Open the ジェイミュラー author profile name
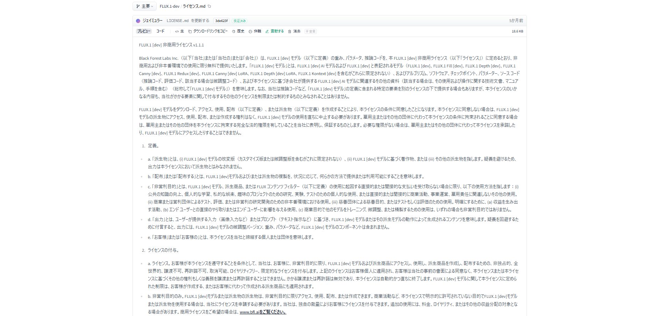Viewport: 659px width, 316px height. [152, 21]
